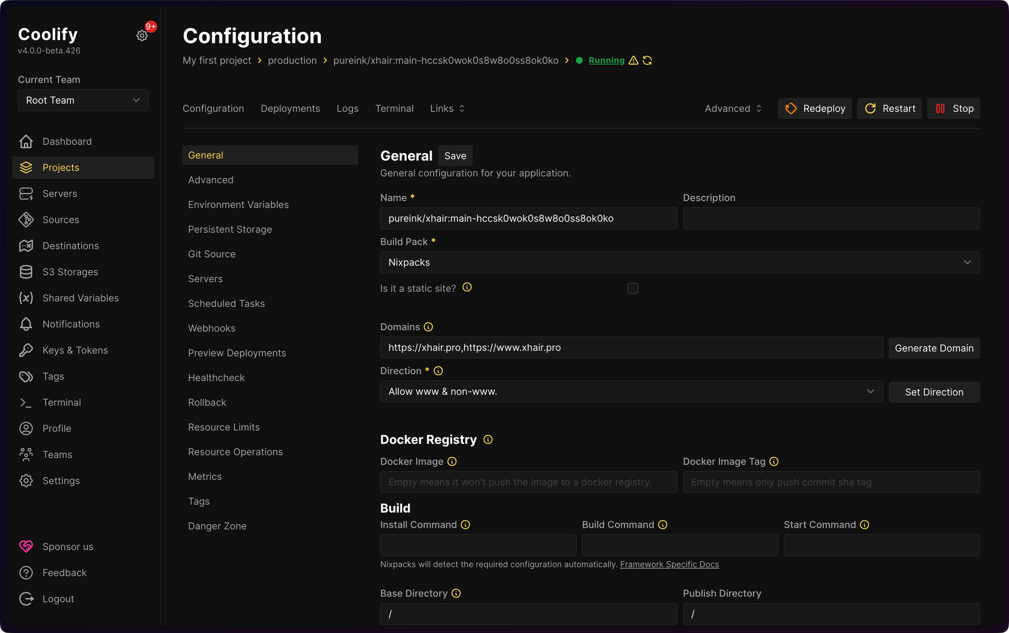Click the Redeploy button

(815, 109)
